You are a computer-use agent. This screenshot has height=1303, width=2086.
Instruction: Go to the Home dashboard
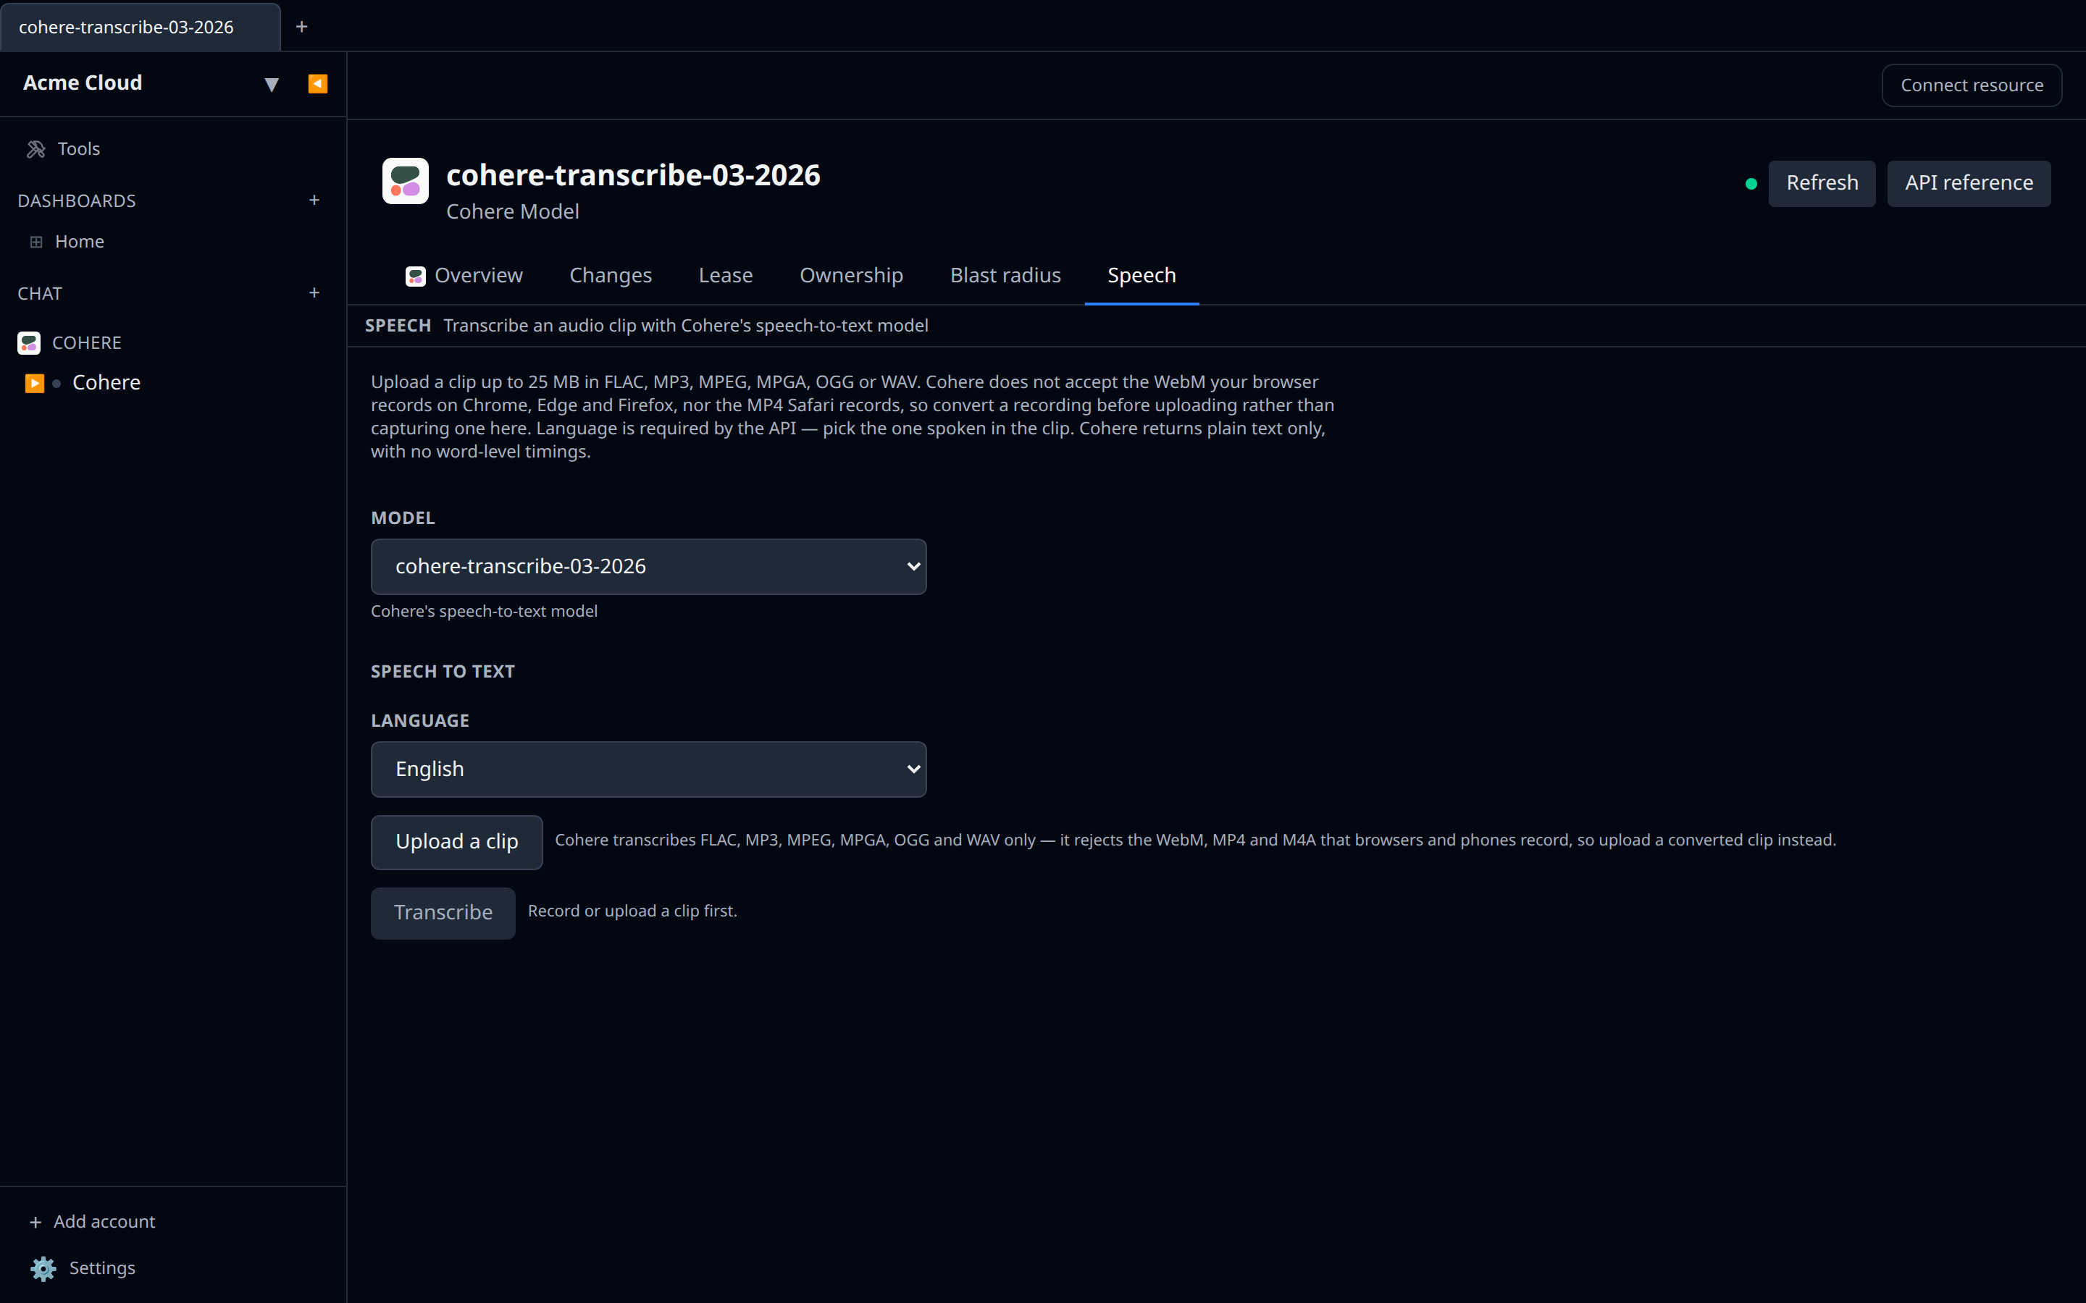pos(79,243)
